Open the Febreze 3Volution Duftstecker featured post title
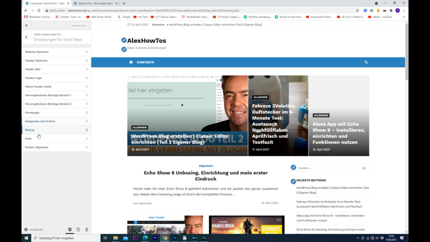Viewport: 430px width, 242px height. pyautogui.click(x=274, y=124)
